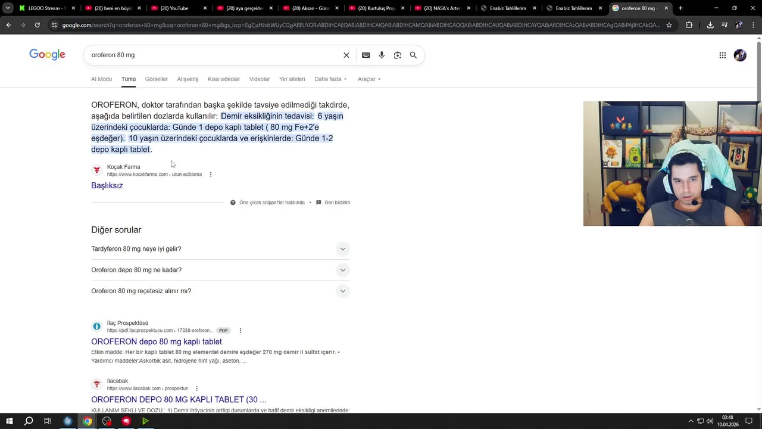The image size is (762, 429).
Task: Open the on-screen keyboard input tool
Action: (x=366, y=55)
